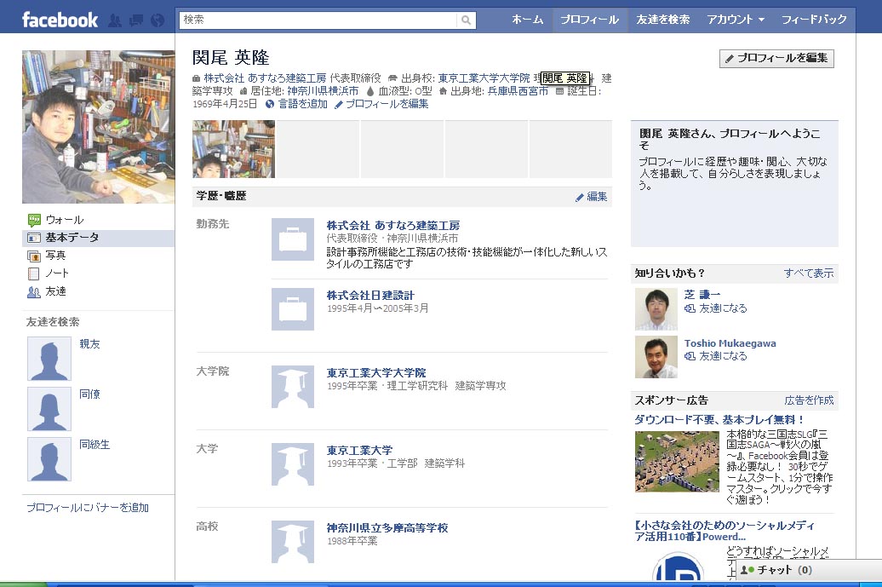This screenshot has width=882, height=587.
Task: Open 小さな会社のためのソーシャルメディア活用110番 ad title
Action: tap(724, 532)
